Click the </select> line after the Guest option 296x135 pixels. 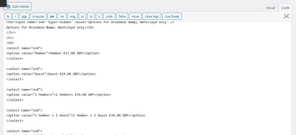15,79
